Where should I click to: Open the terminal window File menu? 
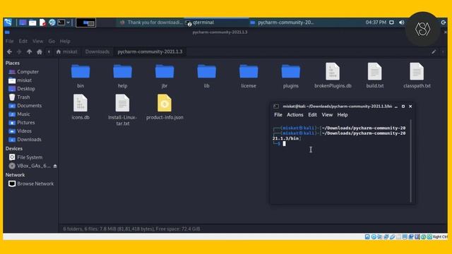tap(278, 114)
